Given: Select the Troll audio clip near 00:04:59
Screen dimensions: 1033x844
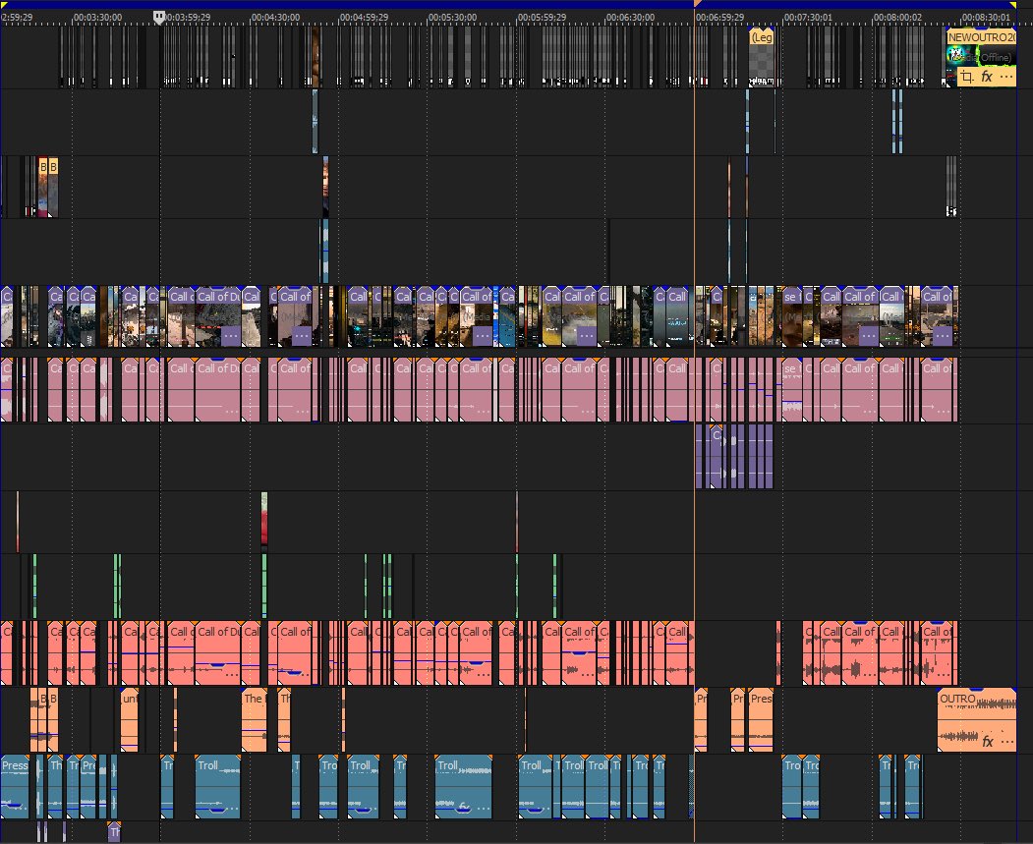Looking at the screenshot, I should (363, 787).
